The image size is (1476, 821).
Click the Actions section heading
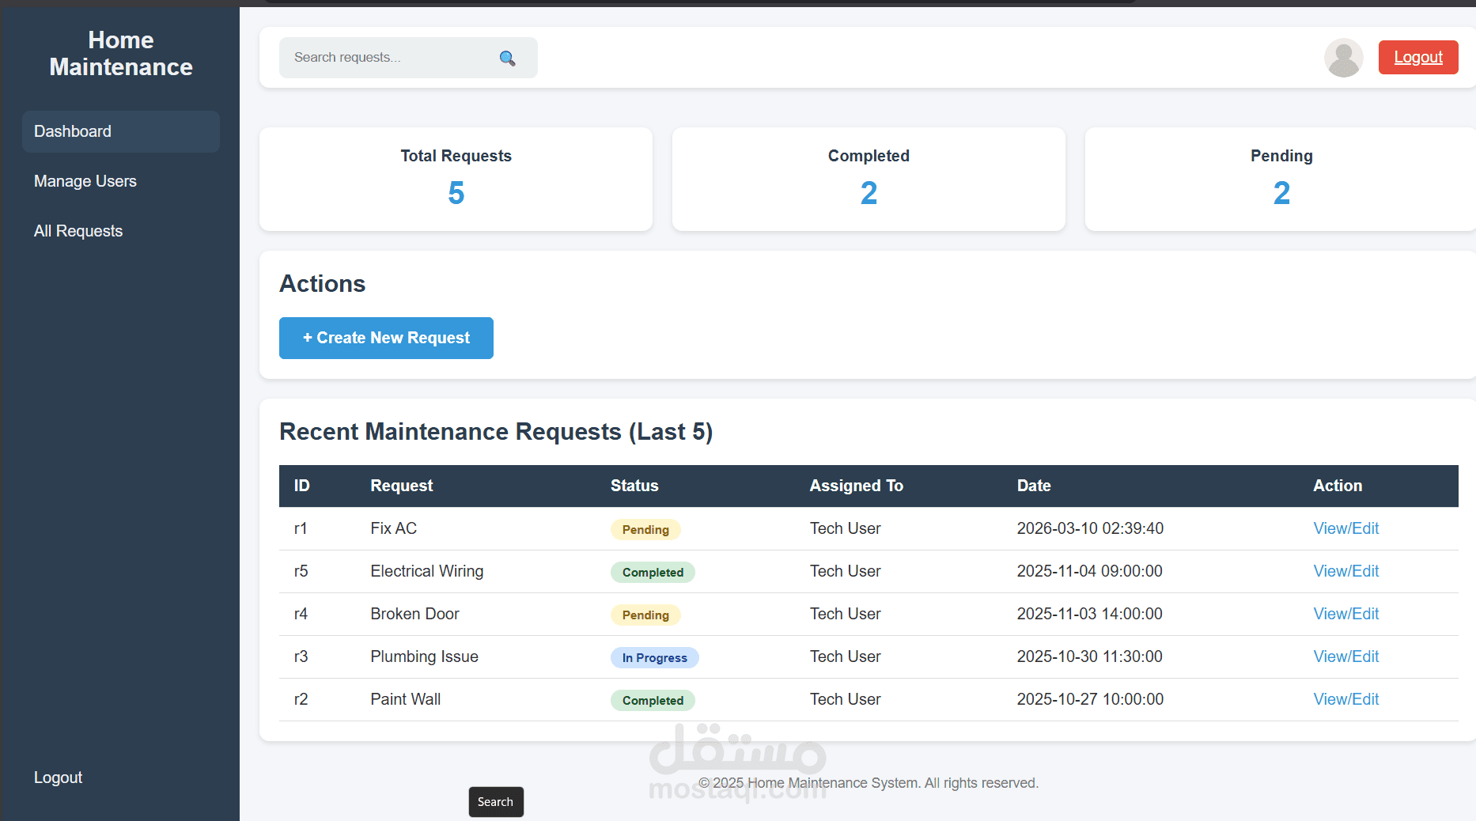pyautogui.click(x=323, y=284)
